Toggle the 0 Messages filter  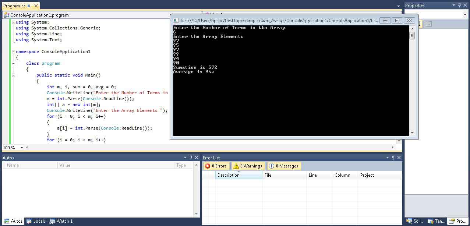coord(284,166)
